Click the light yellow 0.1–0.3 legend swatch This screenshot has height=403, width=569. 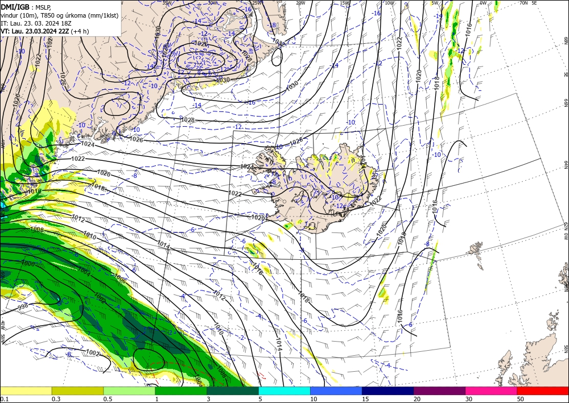[26, 390]
